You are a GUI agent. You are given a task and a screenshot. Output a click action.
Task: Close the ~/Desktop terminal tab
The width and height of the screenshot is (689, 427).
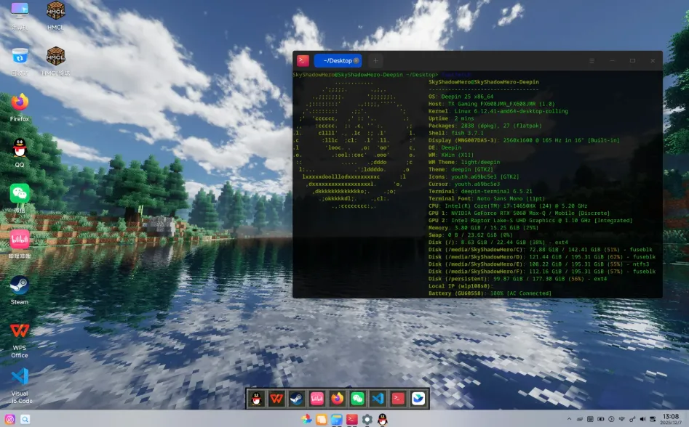[357, 61]
